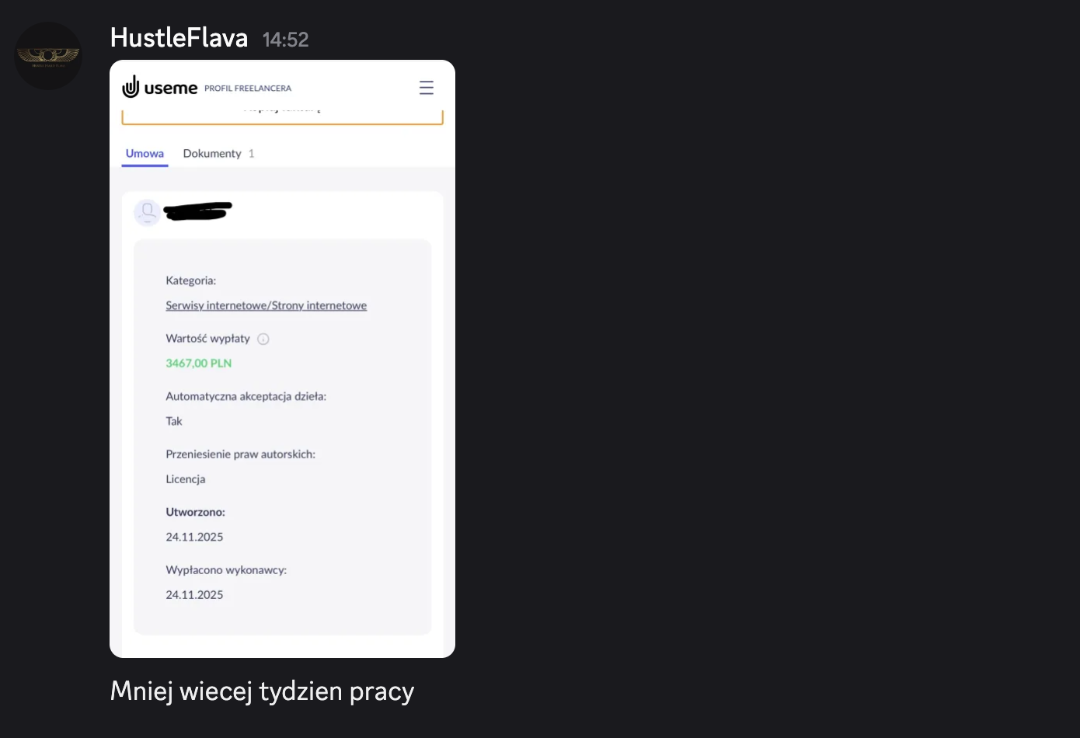Click the redacted client name
Viewport: 1080px width, 738px height.
tap(198, 211)
